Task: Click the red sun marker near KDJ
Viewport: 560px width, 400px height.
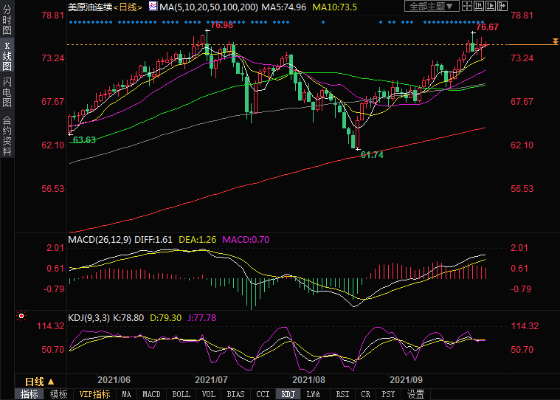Action: click(x=21, y=316)
